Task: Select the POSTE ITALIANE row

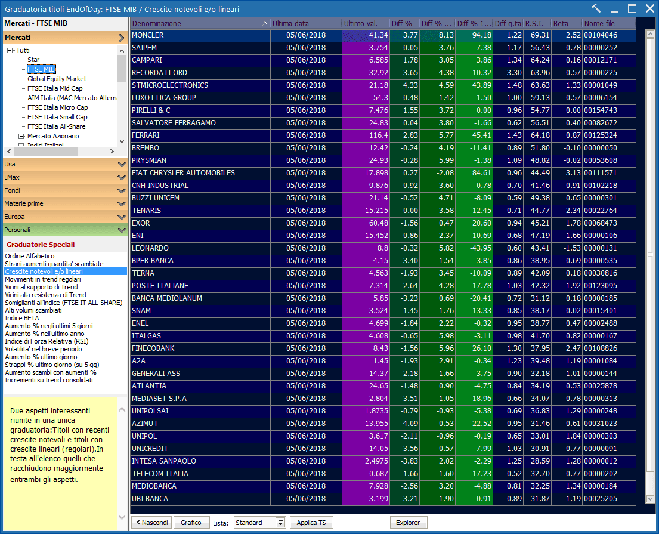Action: (383, 286)
